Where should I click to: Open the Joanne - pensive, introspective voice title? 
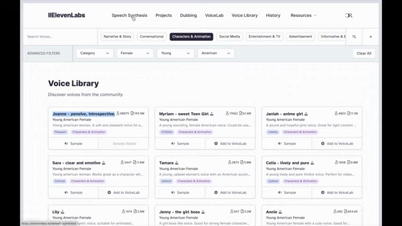[x=84, y=114]
